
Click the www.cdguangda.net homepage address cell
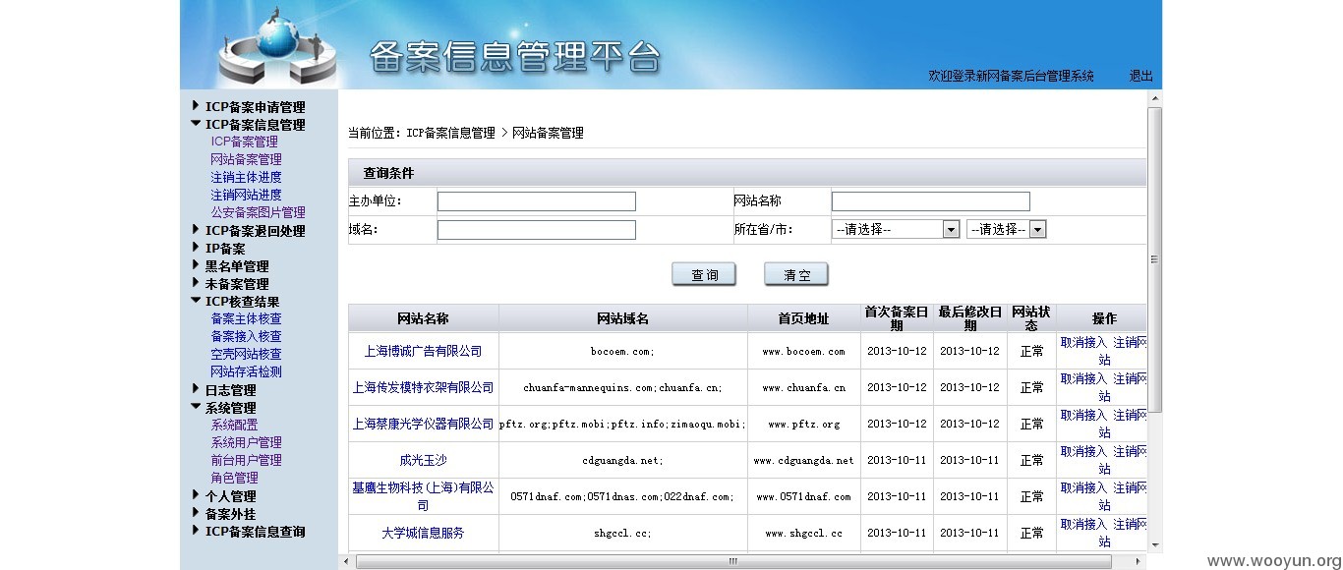(803, 460)
